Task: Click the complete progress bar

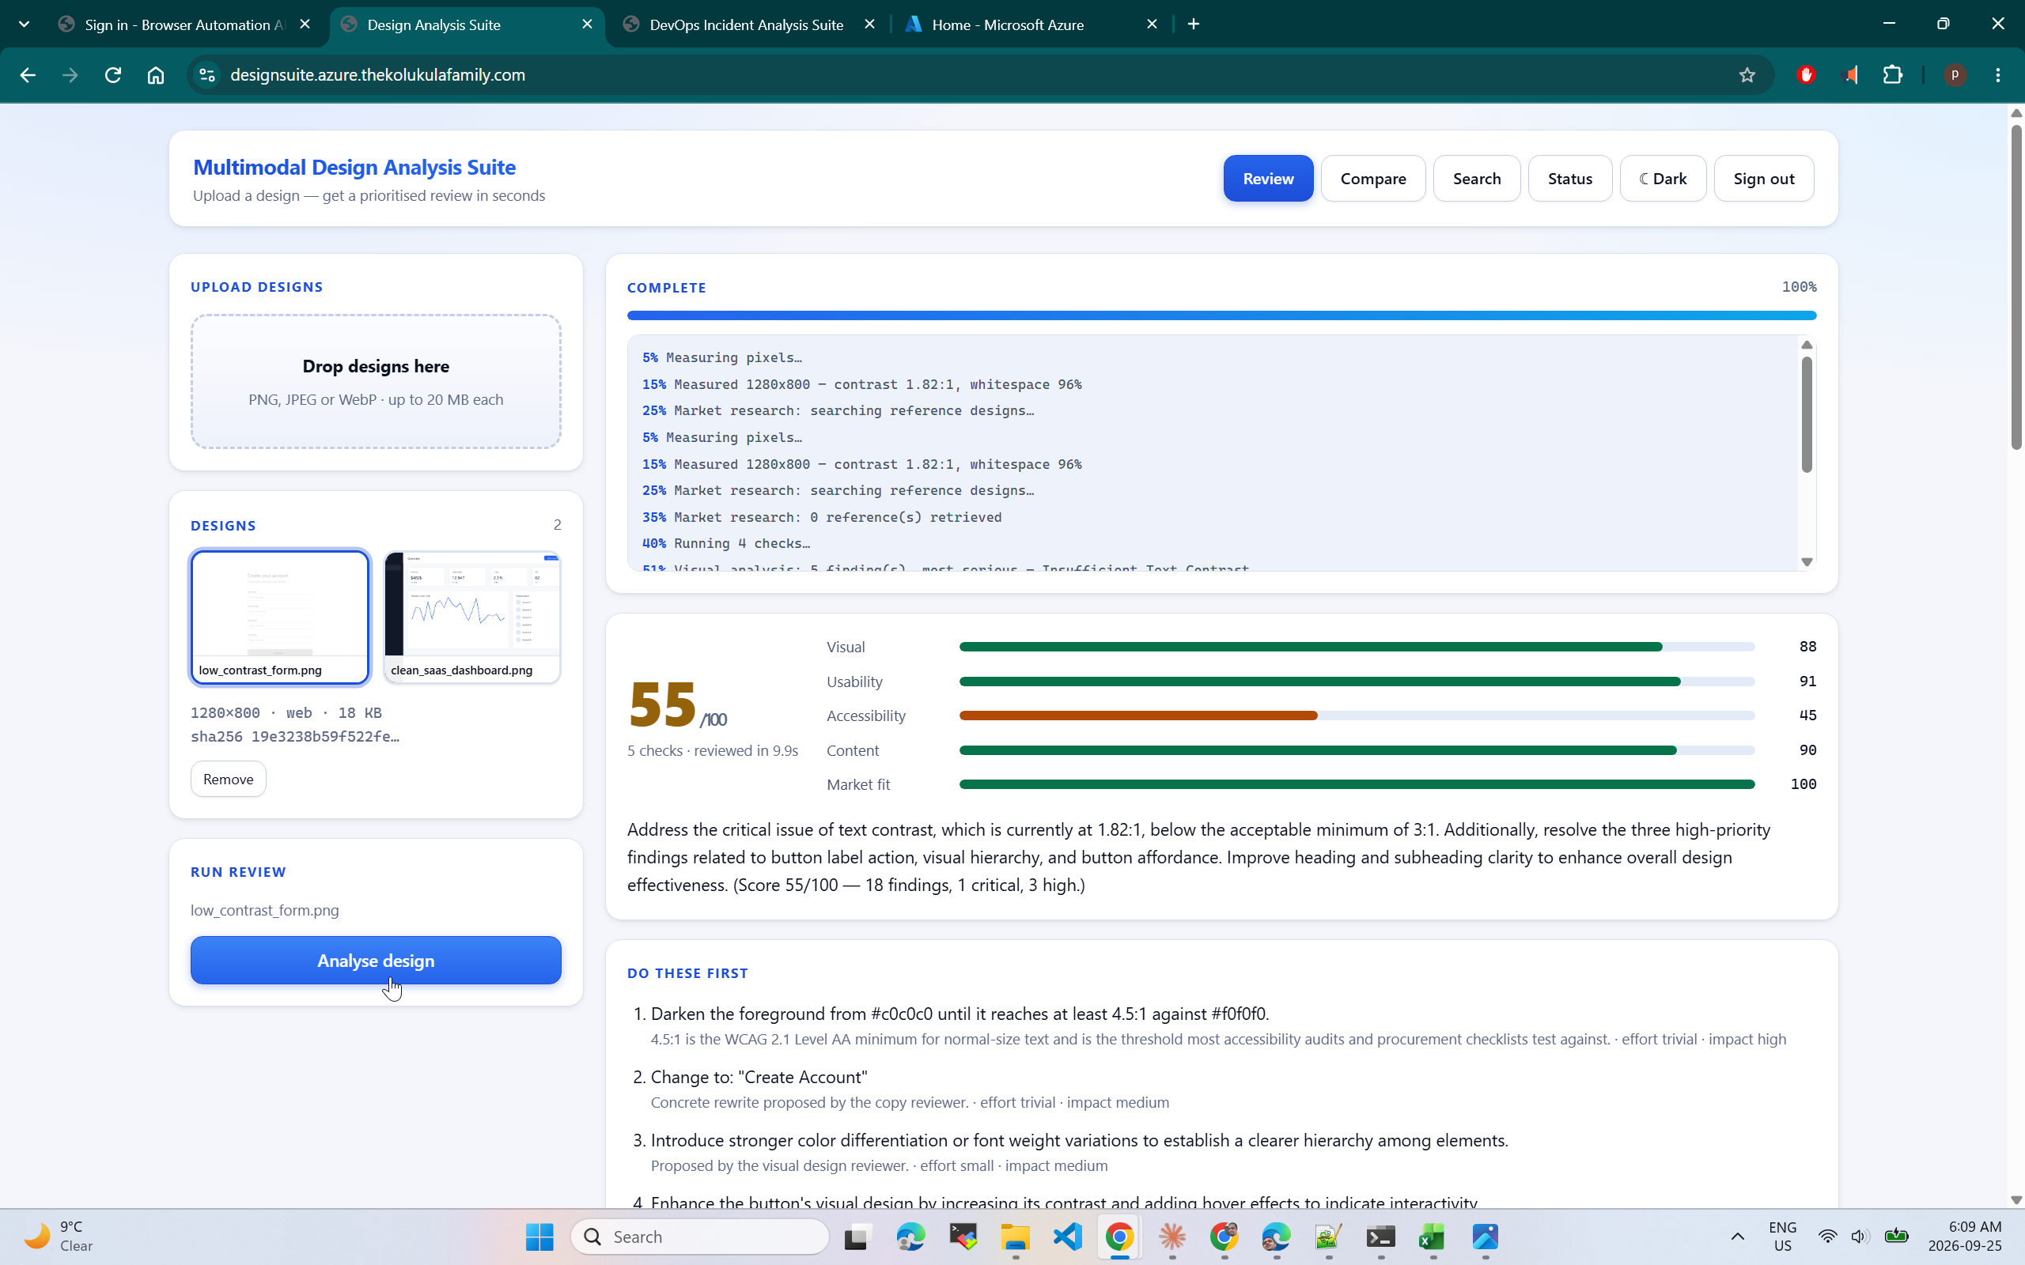Action: pos(1221,315)
